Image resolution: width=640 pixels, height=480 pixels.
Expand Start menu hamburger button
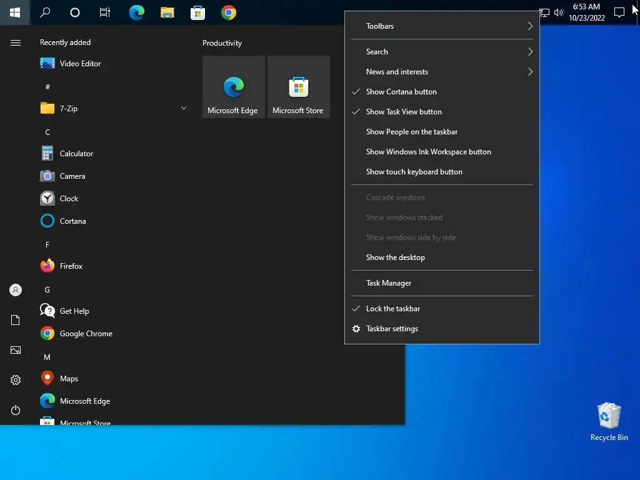coord(16,43)
